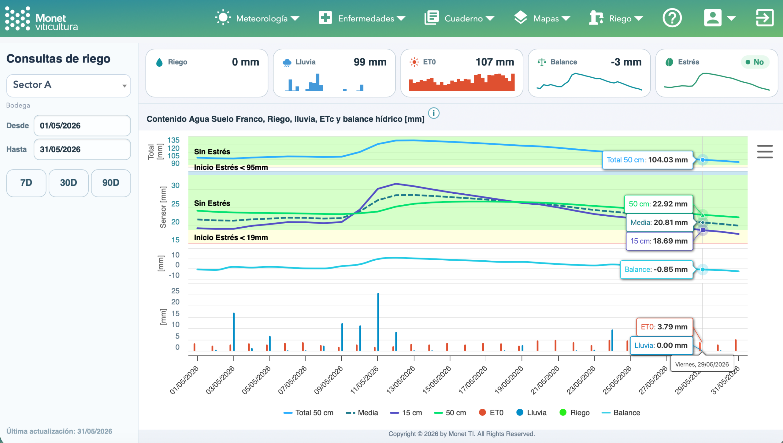Click the Desde date field
The width and height of the screenshot is (783, 443).
coord(82,125)
